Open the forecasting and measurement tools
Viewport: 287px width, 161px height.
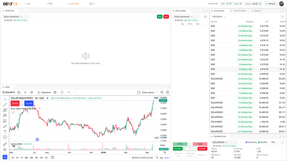[5, 121]
